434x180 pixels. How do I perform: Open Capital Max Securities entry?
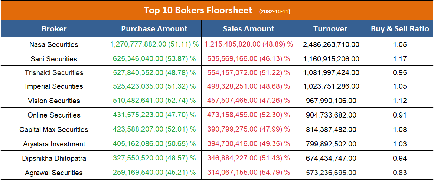tap(54, 129)
